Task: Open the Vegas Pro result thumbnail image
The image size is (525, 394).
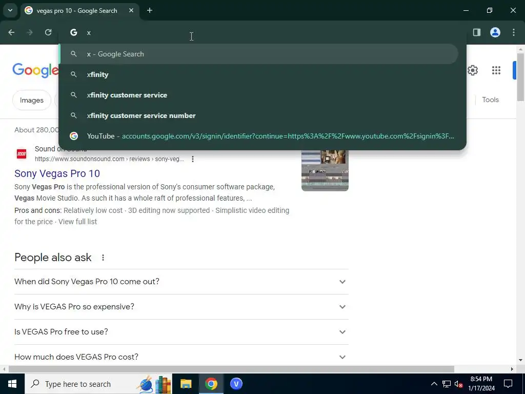Action: pos(325,170)
